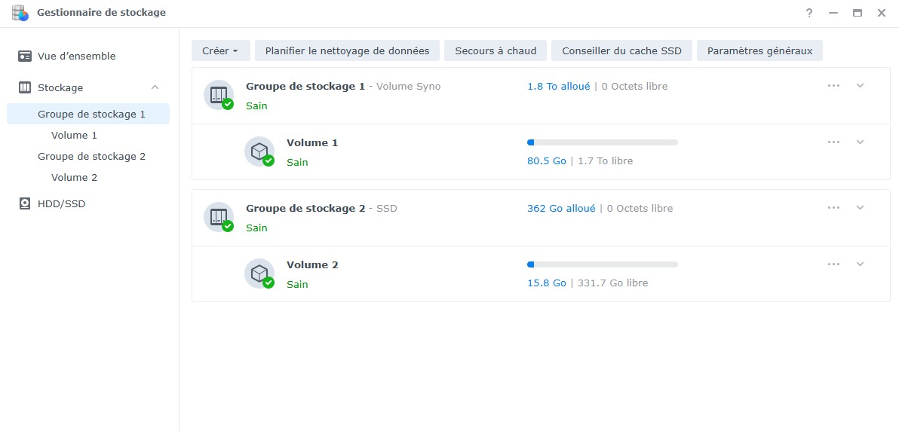Viewport: 899px width, 431px height.
Task: Click 1.7 To libre text
Action: [x=606, y=161]
